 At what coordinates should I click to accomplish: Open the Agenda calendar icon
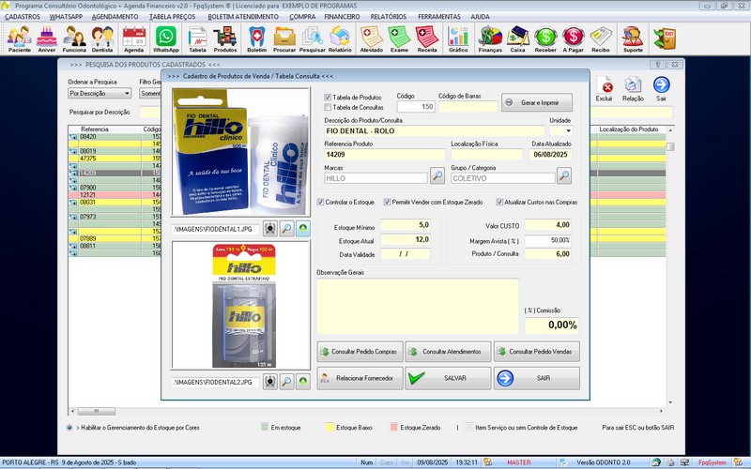coord(133,38)
